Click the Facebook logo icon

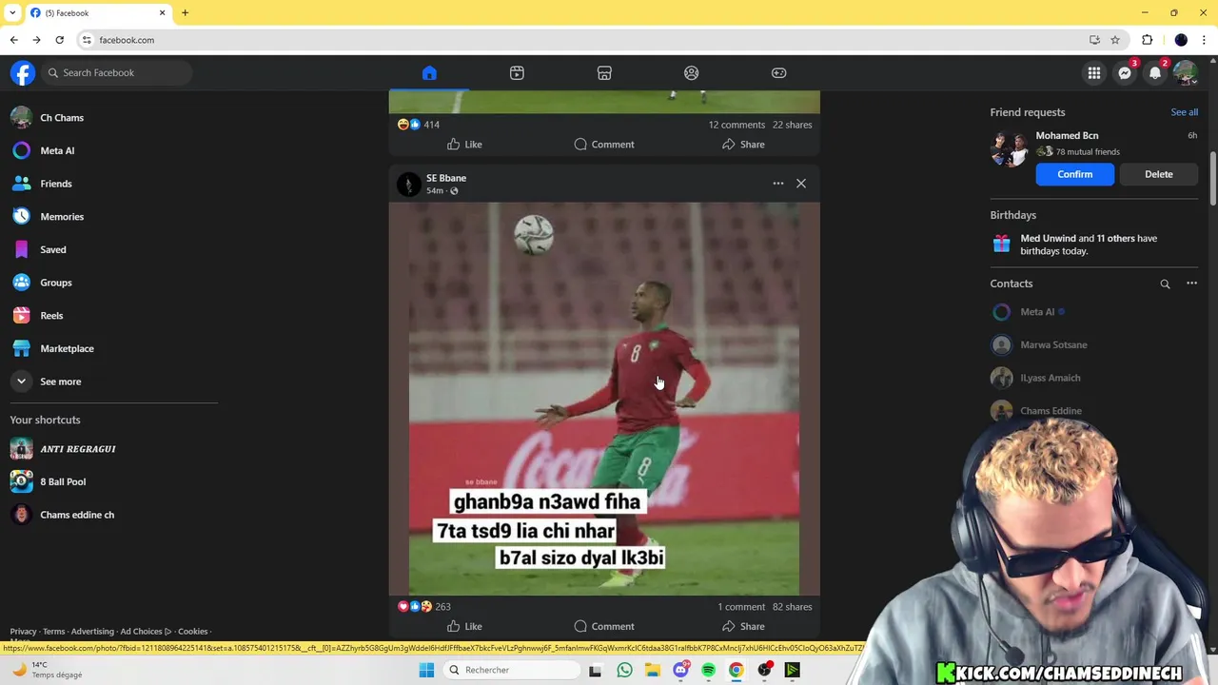[x=23, y=73]
